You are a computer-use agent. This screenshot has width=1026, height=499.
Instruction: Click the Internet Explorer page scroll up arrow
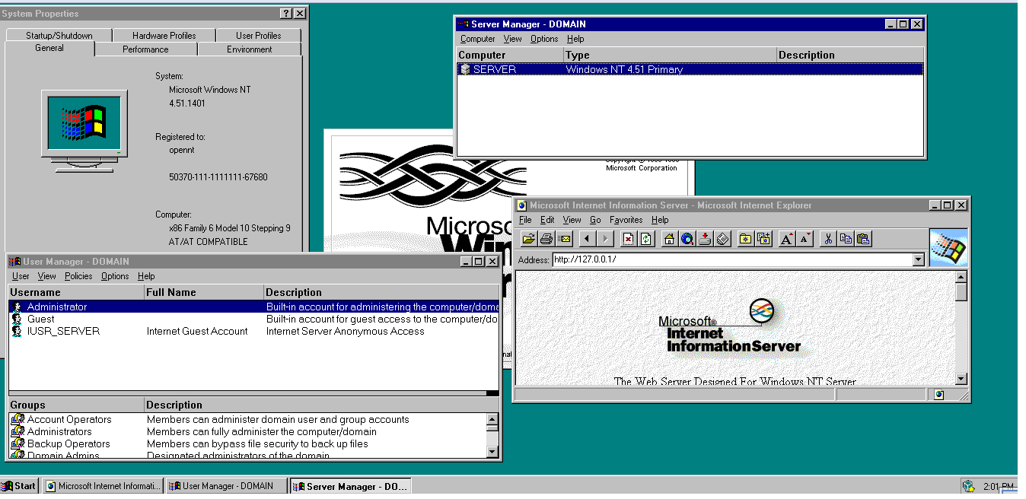[961, 277]
